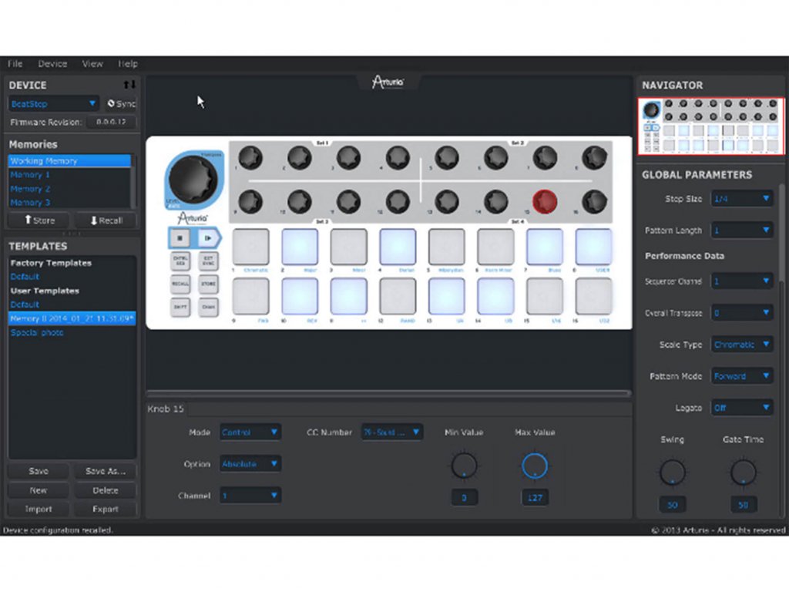Click the Max Value knob
The image size is (789, 592).
pyautogui.click(x=535, y=466)
